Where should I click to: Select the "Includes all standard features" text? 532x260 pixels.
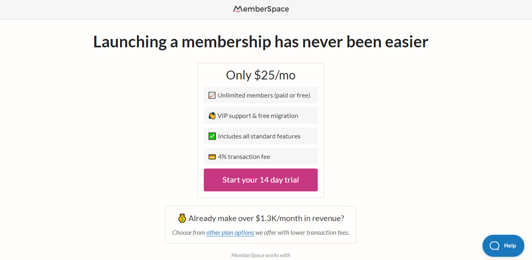coord(259,136)
